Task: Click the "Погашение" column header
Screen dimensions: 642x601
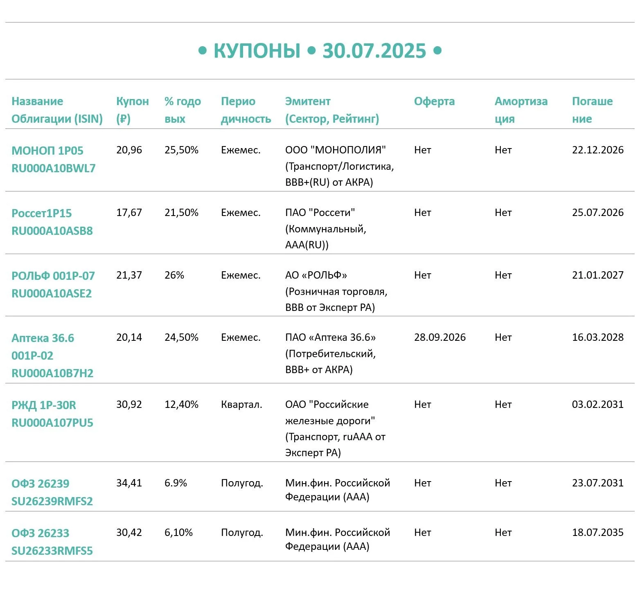Action: [x=592, y=110]
